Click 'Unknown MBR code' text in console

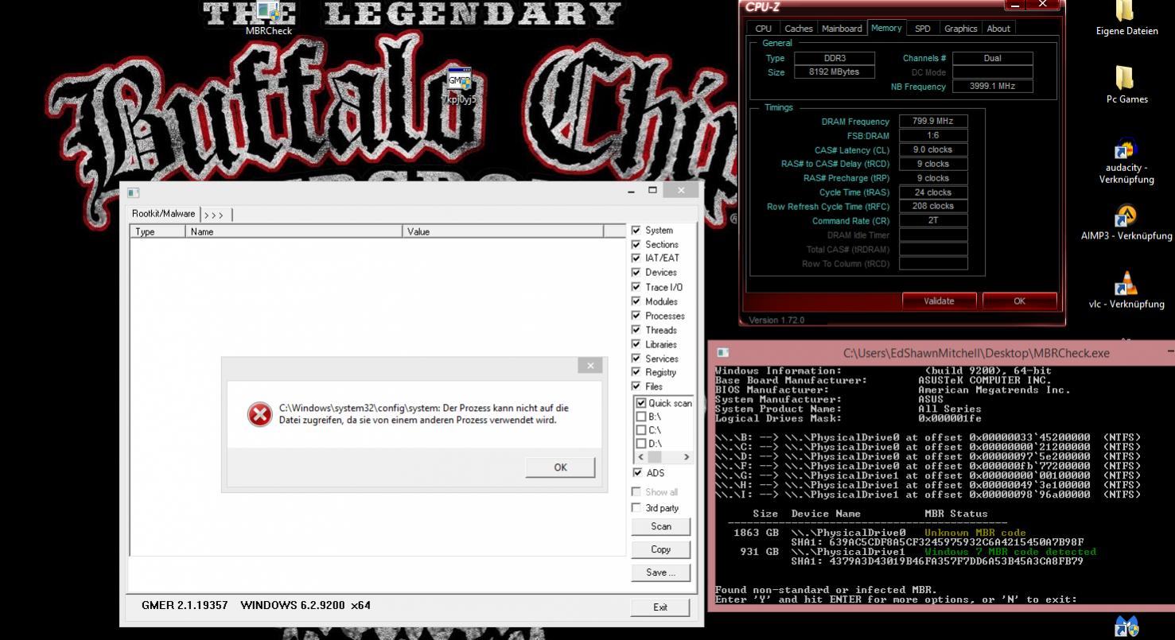[x=975, y=533]
